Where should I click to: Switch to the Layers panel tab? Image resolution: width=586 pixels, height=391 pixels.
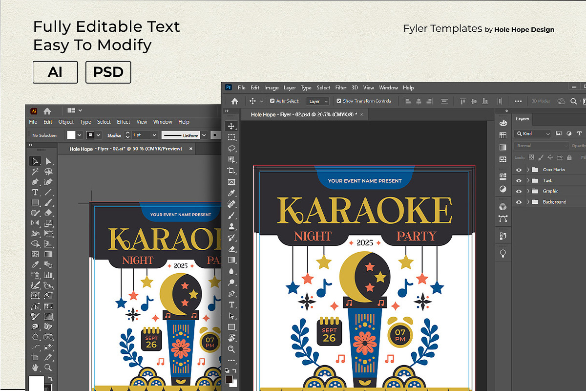523,119
